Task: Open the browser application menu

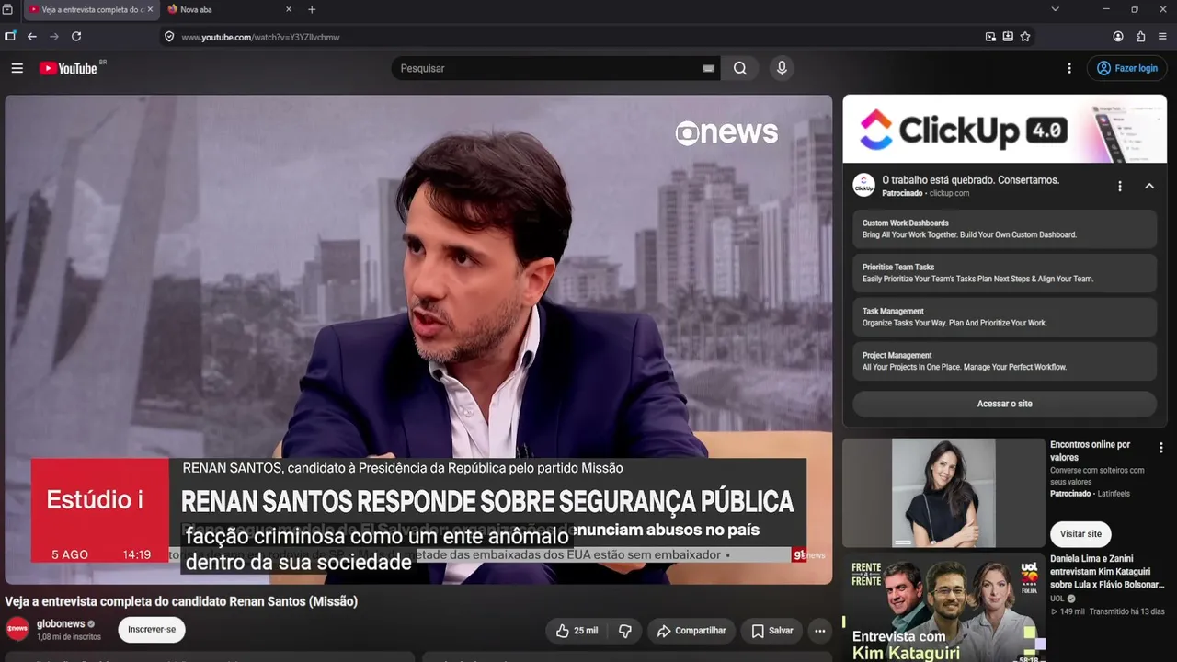Action: point(1162,37)
